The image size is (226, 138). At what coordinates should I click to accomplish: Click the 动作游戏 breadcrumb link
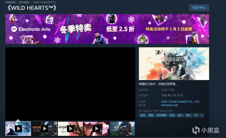[24, 2]
